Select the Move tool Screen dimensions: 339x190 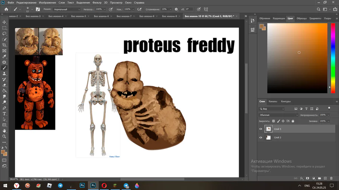tap(4, 22)
